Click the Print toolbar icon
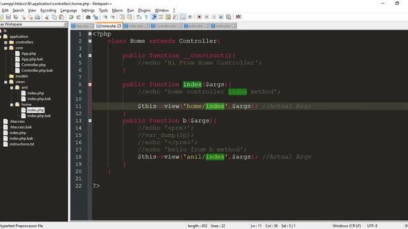Viewport: 408px width, 229px height. point(38,17)
